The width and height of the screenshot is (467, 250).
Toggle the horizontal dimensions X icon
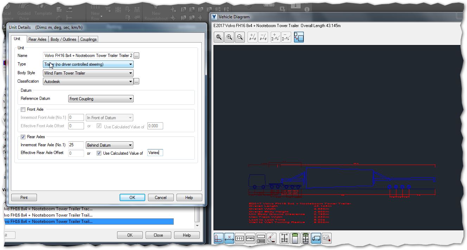coord(229,238)
